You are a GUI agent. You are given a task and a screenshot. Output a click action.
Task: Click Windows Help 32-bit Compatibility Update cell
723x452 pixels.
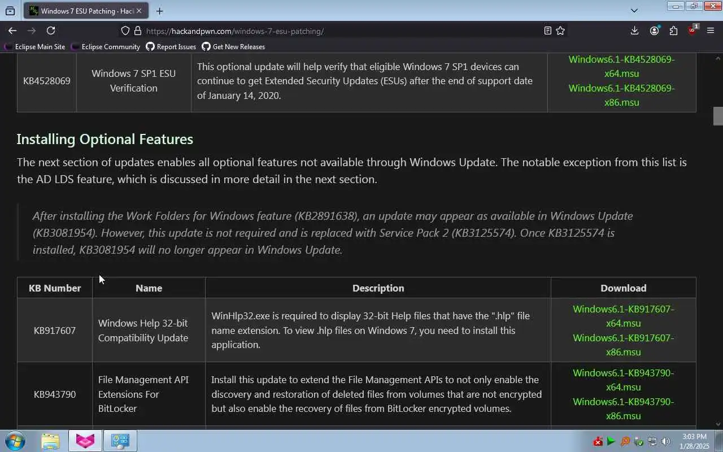pyautogui.click(x=149, y=331)
